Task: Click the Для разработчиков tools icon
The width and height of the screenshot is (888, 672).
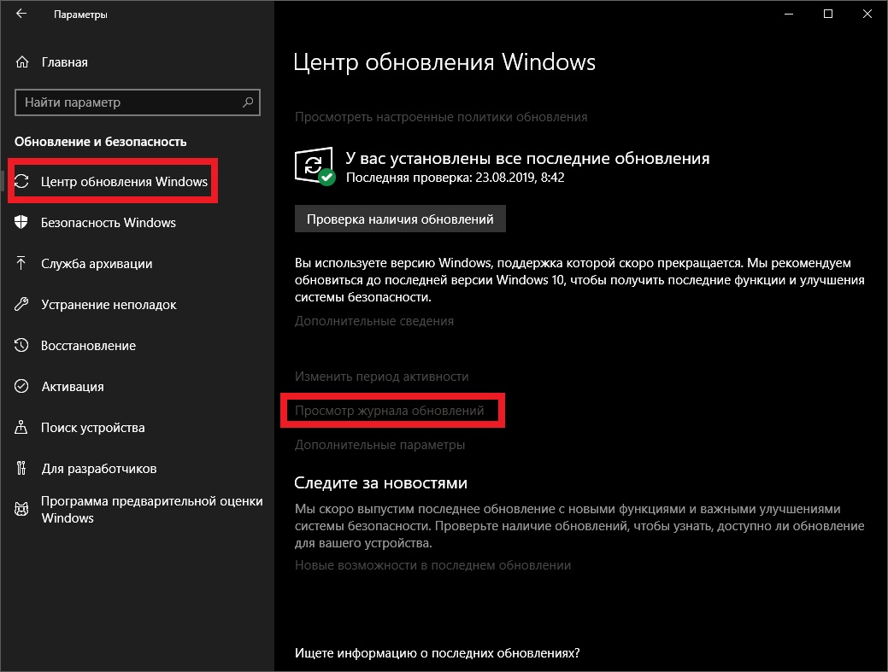Action: pos(21,469)
